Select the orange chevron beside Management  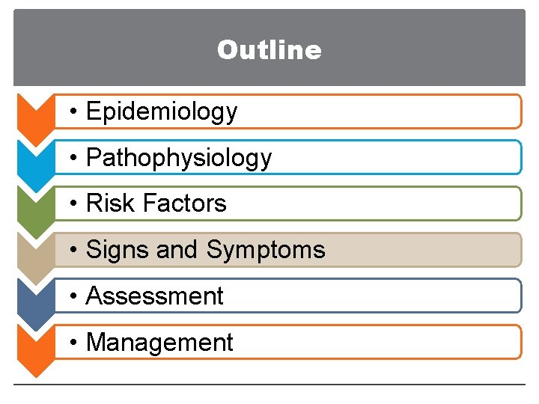[x=34, y=348]
